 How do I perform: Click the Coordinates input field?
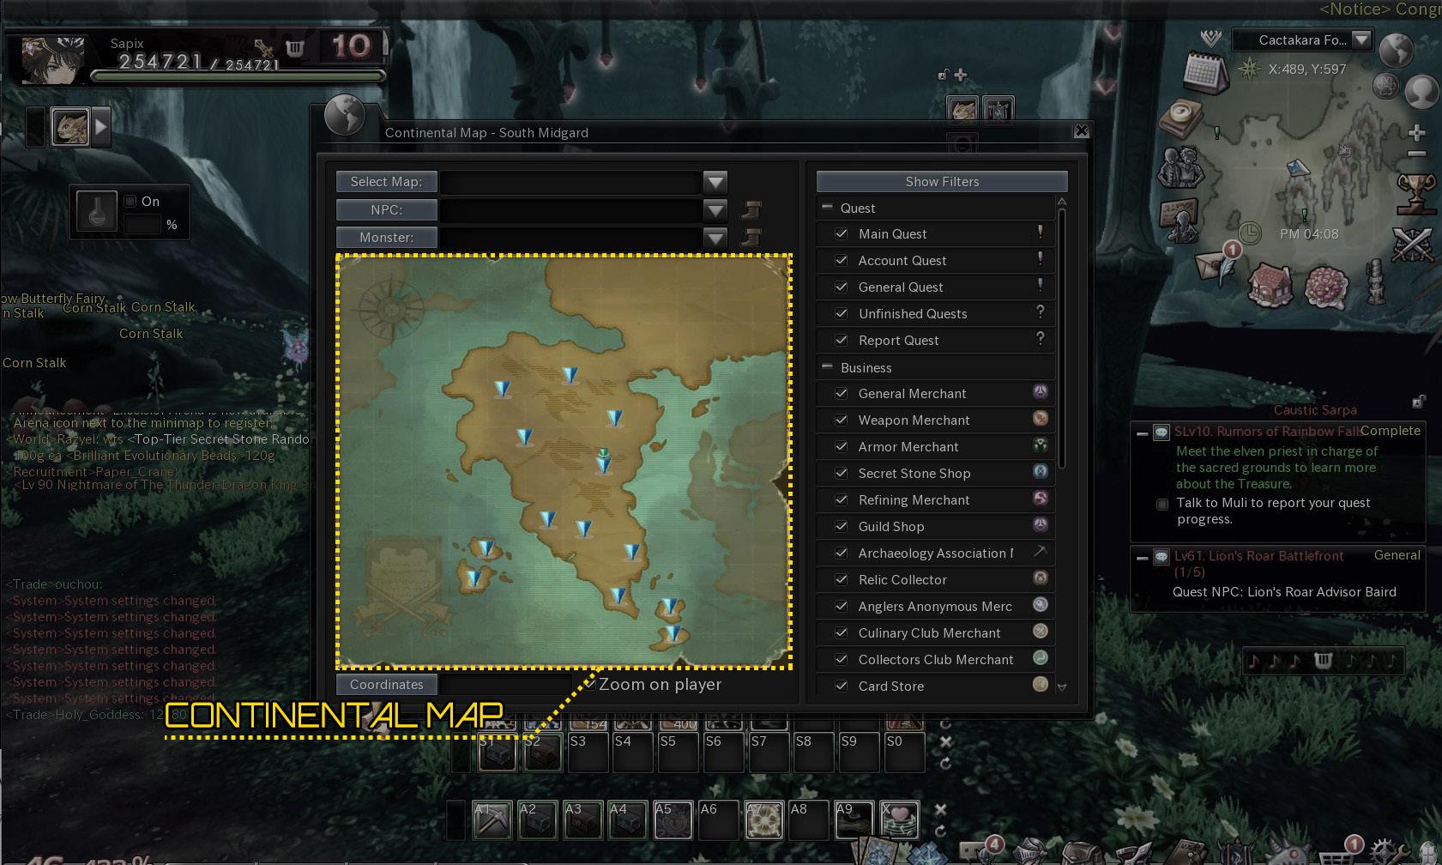pyautogui.click(x=505, y=685)
